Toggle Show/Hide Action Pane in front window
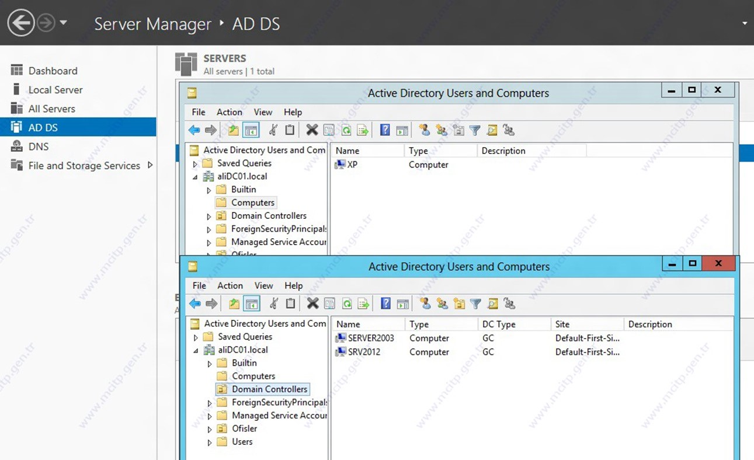754x460 pixels. tap(402, 304)
